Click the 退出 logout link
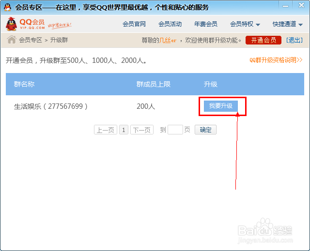The height and width of the screenshot is (251, 310). tap(294, 40)
